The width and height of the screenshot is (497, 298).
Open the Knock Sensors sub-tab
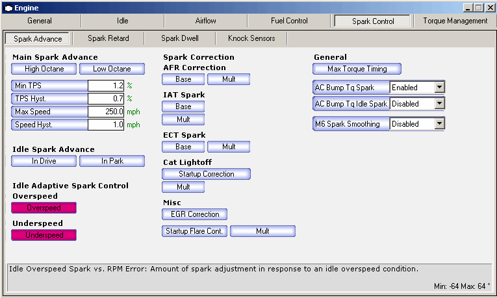[251, 38]
